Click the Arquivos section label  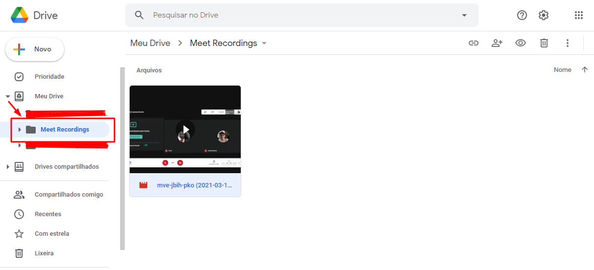pyautogui.click(x=149, y=70)
